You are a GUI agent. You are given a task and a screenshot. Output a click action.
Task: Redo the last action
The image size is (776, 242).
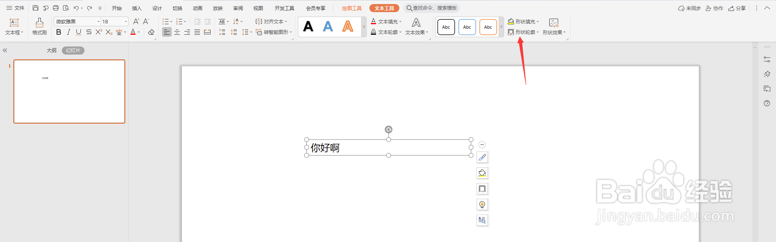pos(90,8)
